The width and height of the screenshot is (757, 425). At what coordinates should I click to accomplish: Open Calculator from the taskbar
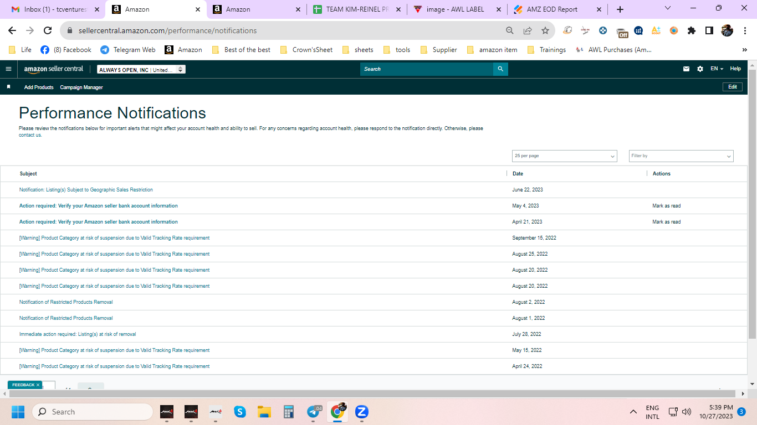[288, 412]
